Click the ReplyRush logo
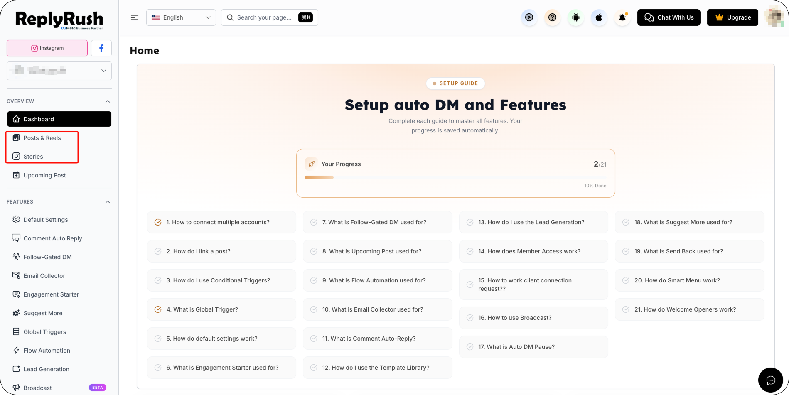 coord(59,20)
